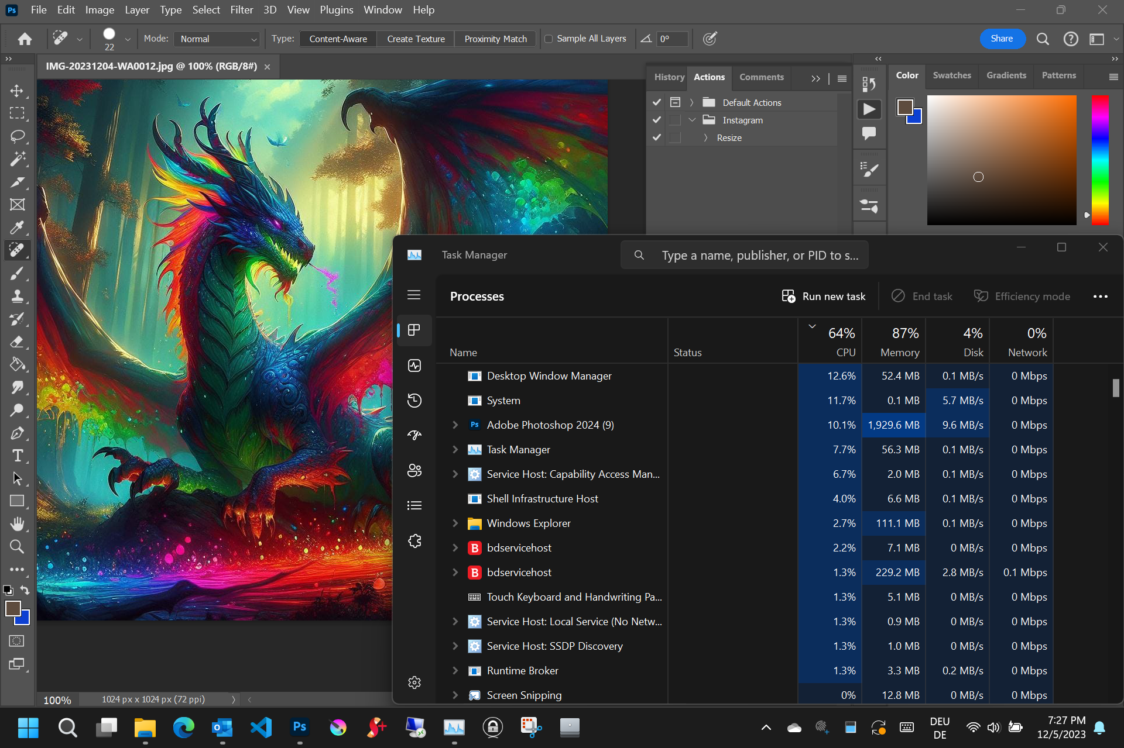This screenshot has width=1124, height=748.
Task: Select the Paint Bucket tool
Action: pyautogui.click(x=17, y=364)
